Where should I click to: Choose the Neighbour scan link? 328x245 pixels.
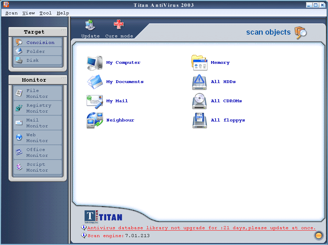120,120
